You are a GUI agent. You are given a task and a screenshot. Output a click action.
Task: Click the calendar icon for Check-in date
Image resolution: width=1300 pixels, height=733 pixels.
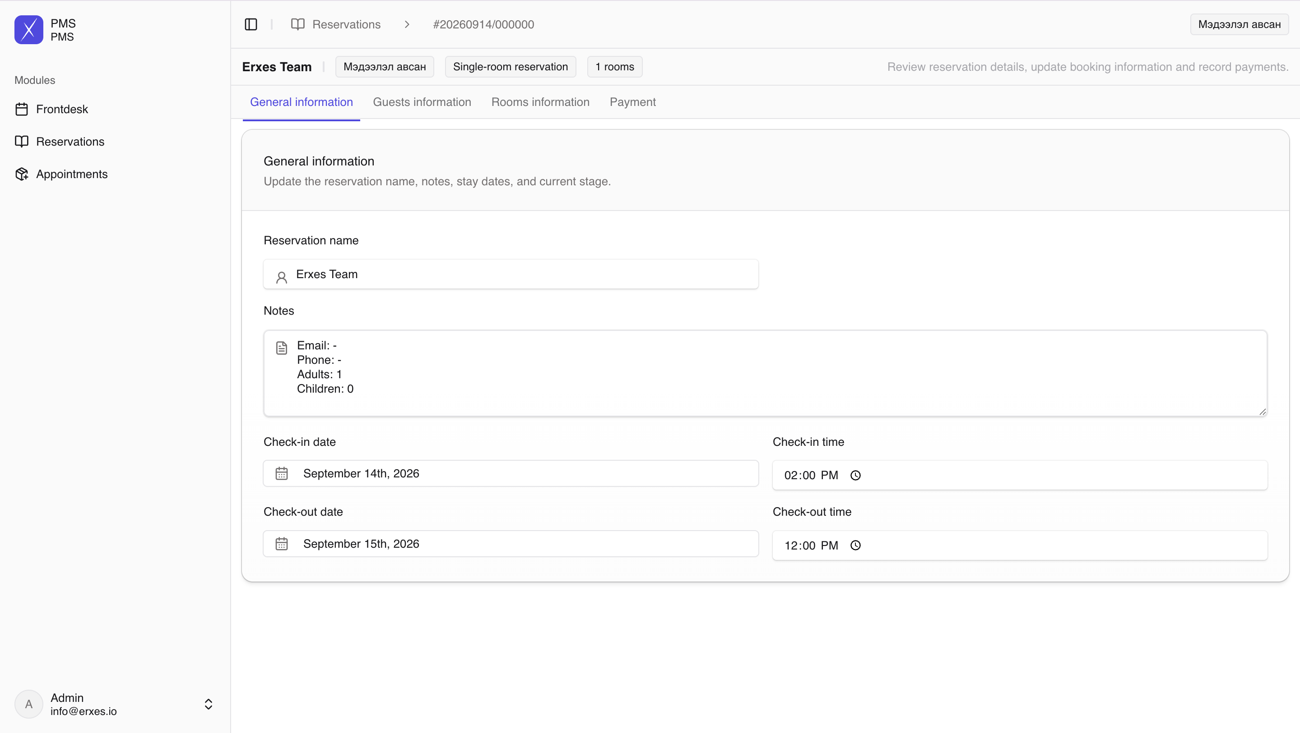pos(282,473)
